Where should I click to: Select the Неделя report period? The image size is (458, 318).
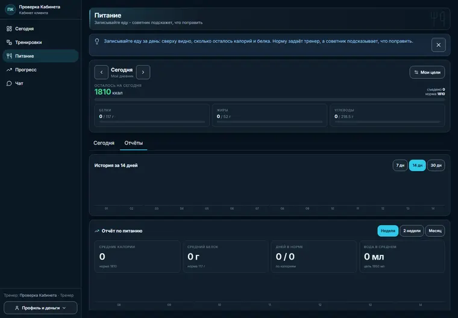click(x=388, y=231)
